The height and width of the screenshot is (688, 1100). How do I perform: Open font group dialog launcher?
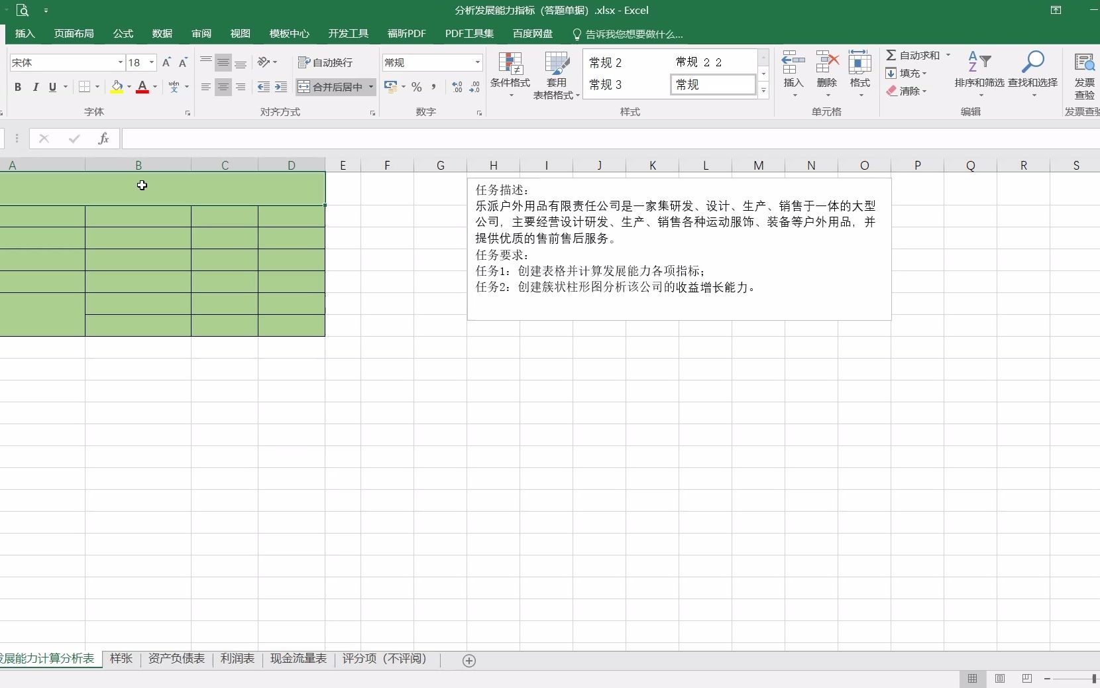[188, 113]
